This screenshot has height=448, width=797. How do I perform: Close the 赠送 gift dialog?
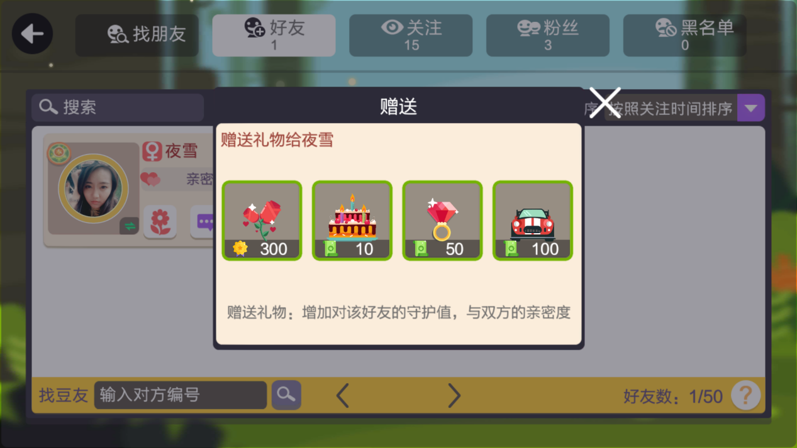(x=605, y=102)
